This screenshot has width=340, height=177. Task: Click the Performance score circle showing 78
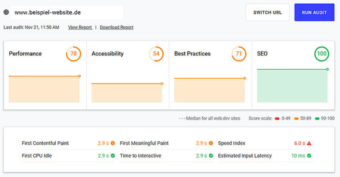tap(73, 54)
